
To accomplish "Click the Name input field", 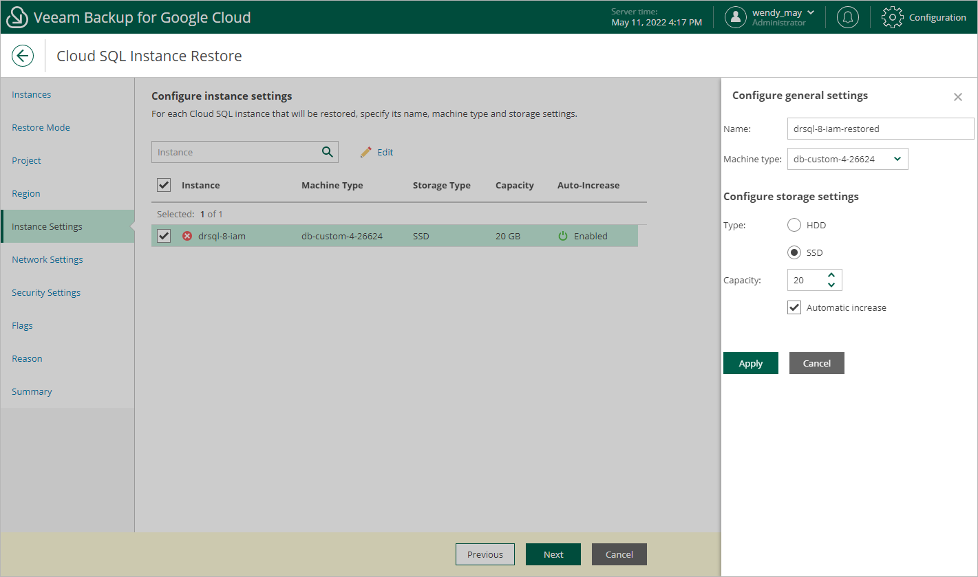I will click(x=880, y=129).
